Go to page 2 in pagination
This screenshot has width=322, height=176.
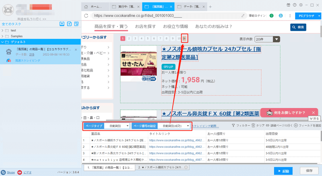click(x=129, y=38)
